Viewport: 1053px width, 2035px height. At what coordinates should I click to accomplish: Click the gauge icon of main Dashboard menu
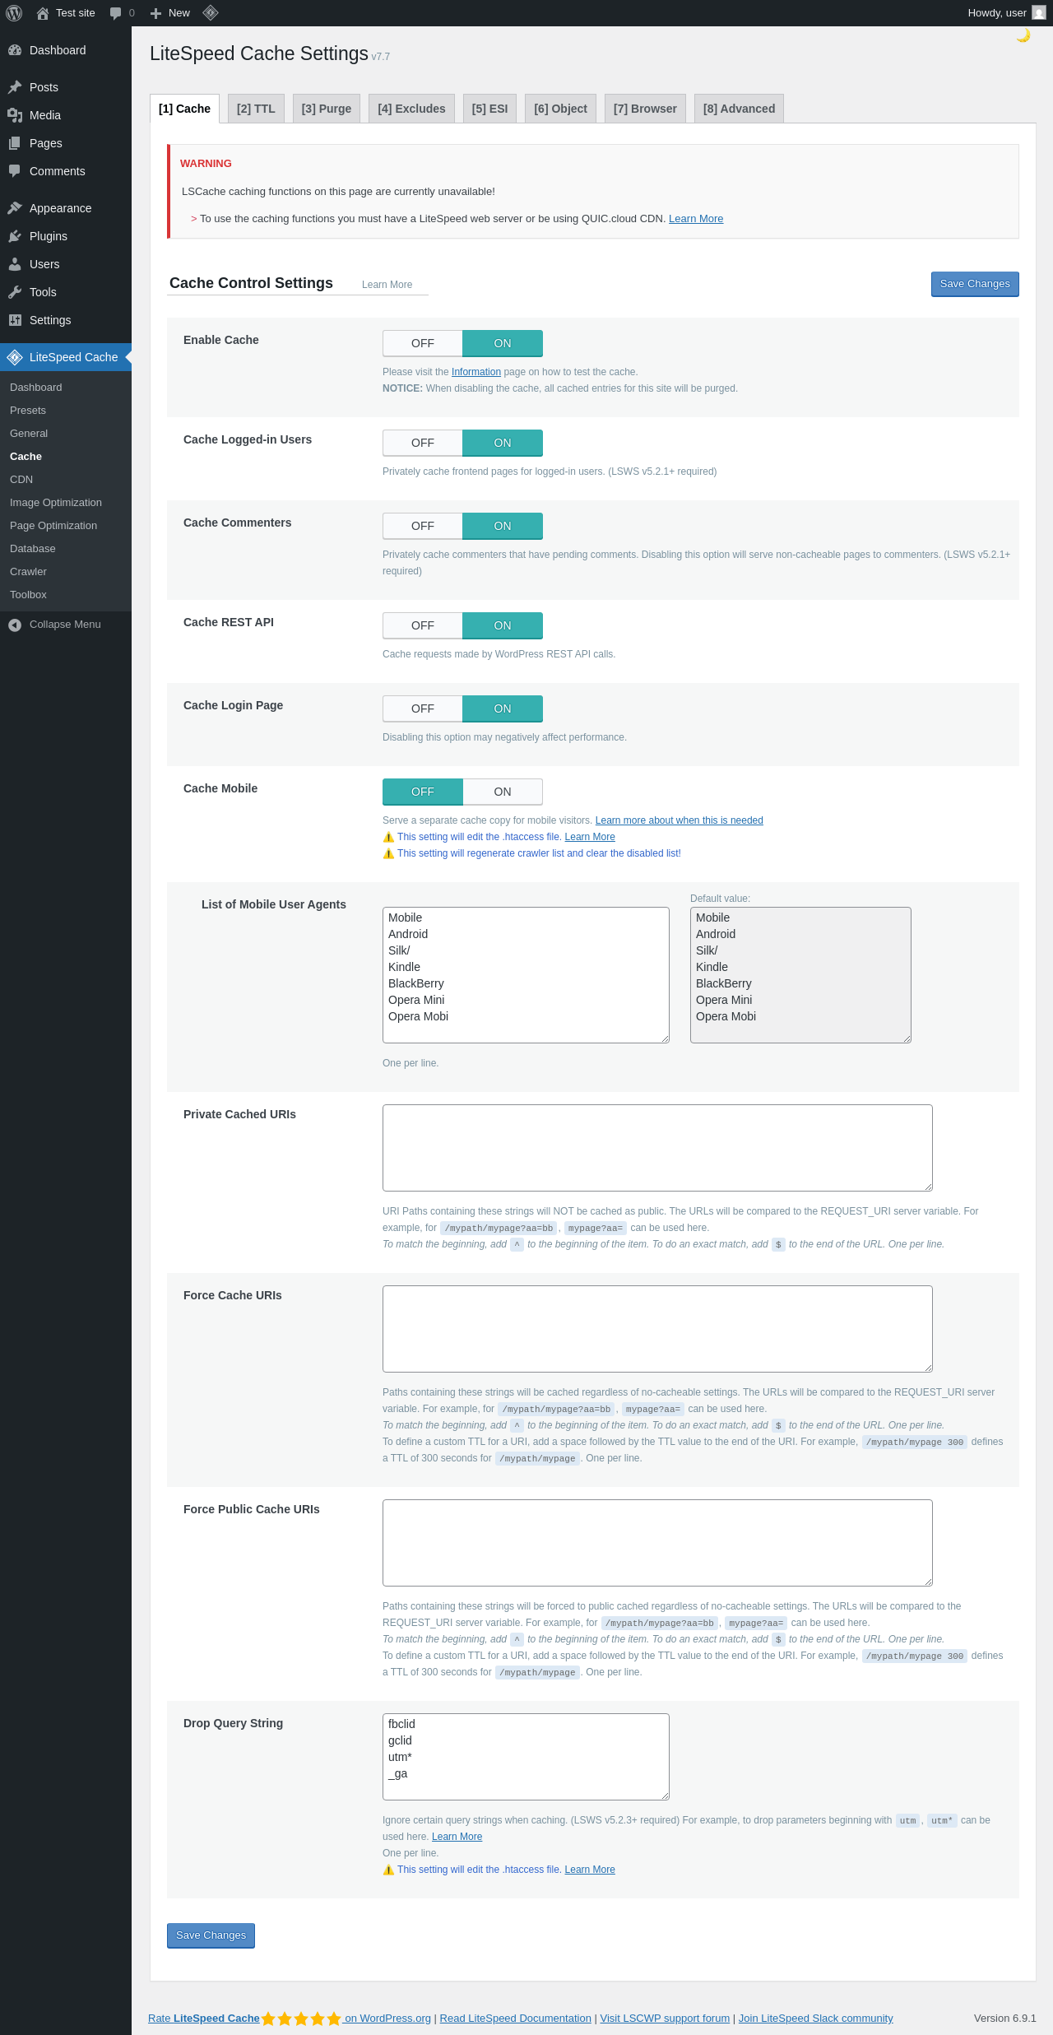pyautogui.click(x=15, y=50)
